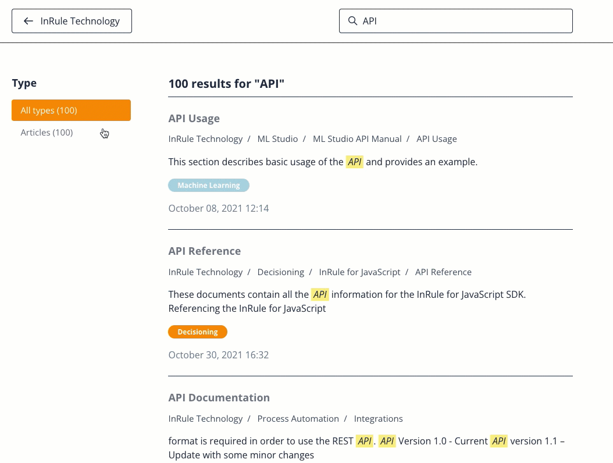
Task: Click the orange Decisioning tag badge
Action: [x=197, y=332]
